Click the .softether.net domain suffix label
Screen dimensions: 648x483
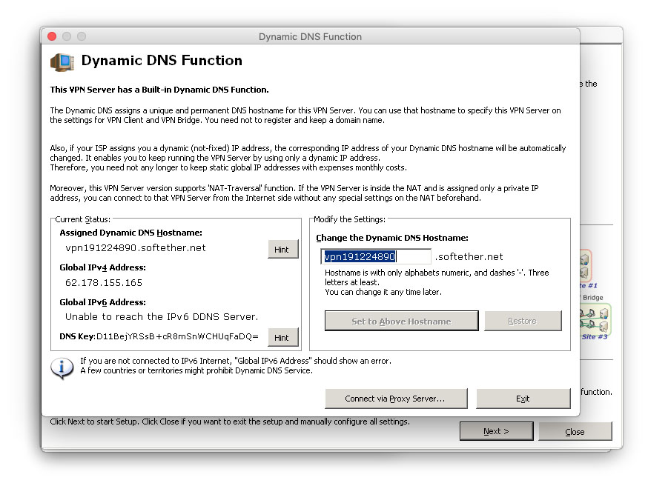469,256
